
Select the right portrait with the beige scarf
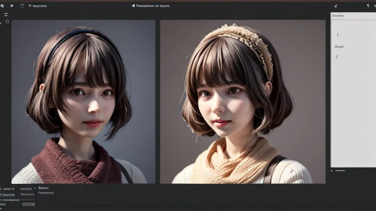pos(243,102)
